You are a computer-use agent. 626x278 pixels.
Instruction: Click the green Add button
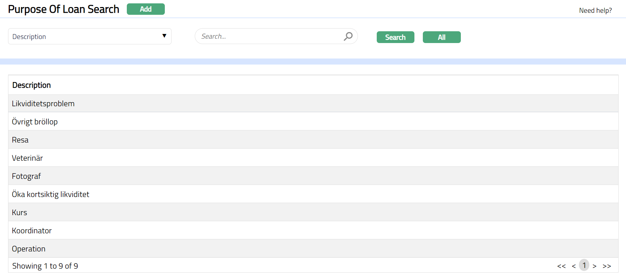click(146, 9)
